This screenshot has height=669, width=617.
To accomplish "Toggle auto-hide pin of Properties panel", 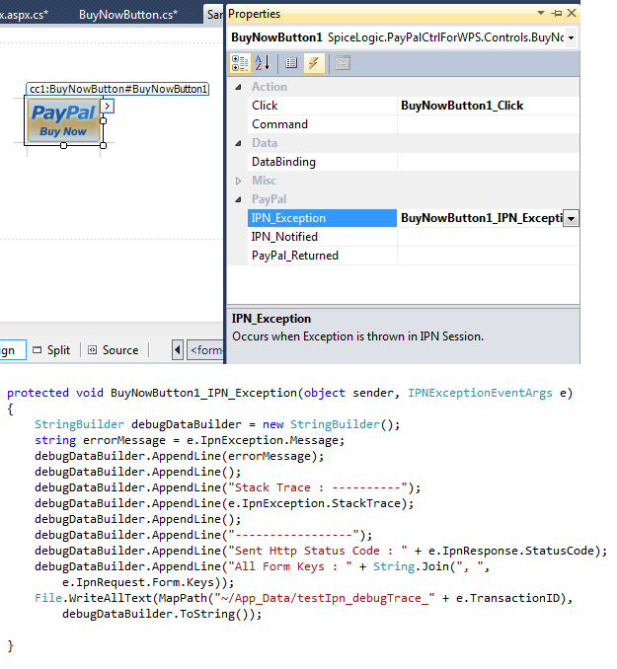I will coord(557,14).
